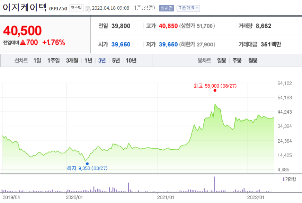The height and width of the screenshot is (203, 302).
Task: Select the 3개월 line chart tab
Action: [72, 61]
